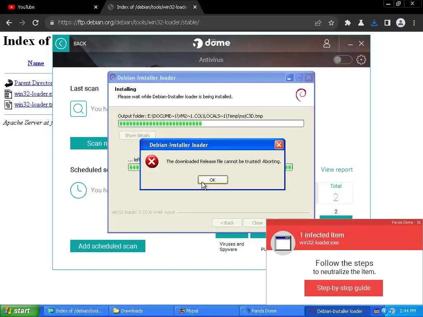
Task: Switch to Mypal taskbar item
Action: tap(207, 311)
